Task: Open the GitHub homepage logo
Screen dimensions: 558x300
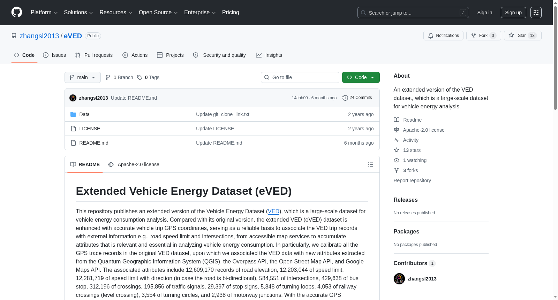Action: (x=17, y=13)
